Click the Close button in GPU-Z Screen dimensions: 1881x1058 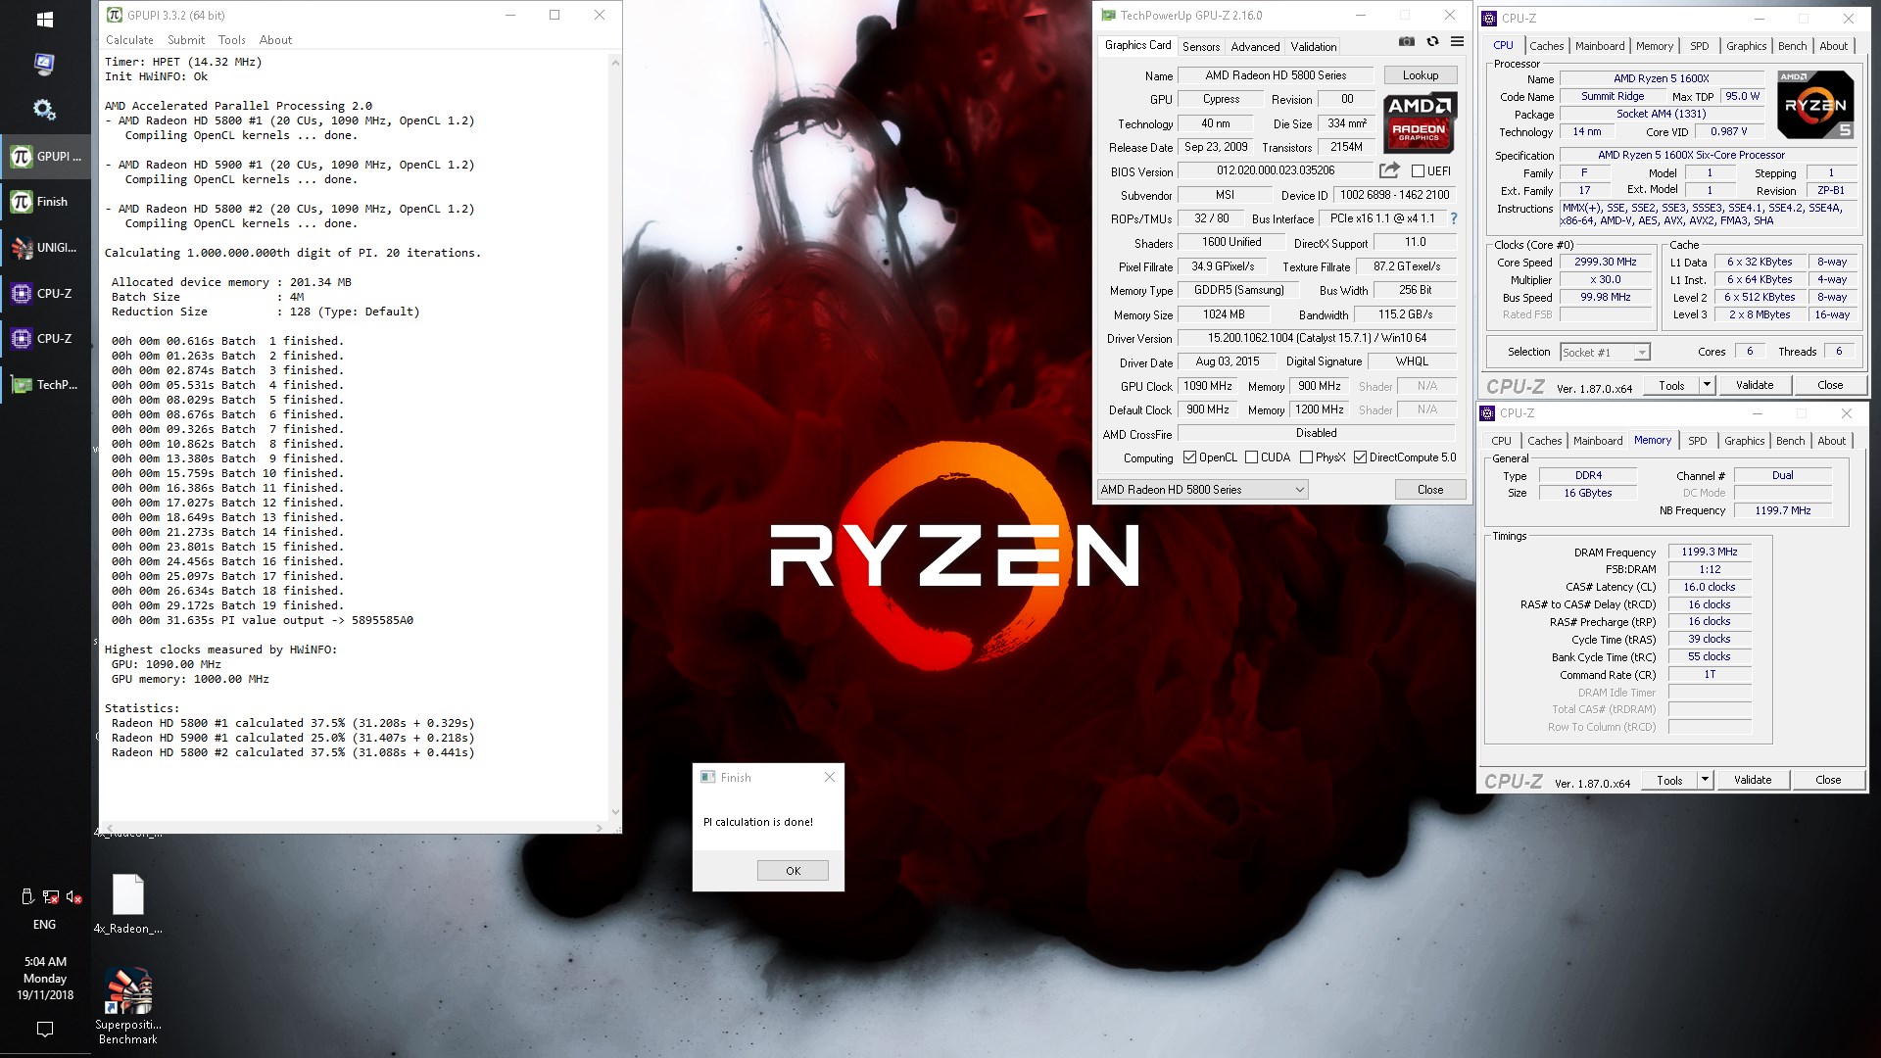coord(1430,490)
